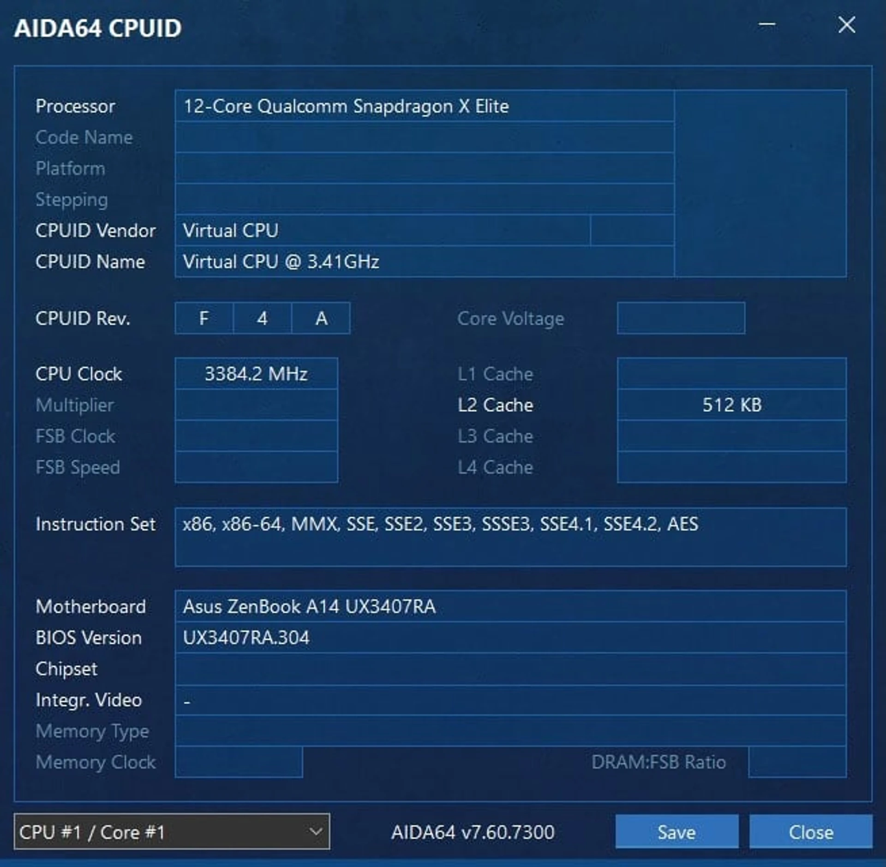Click the Save button
The image size is (886, 867).
tap(676, 831)
